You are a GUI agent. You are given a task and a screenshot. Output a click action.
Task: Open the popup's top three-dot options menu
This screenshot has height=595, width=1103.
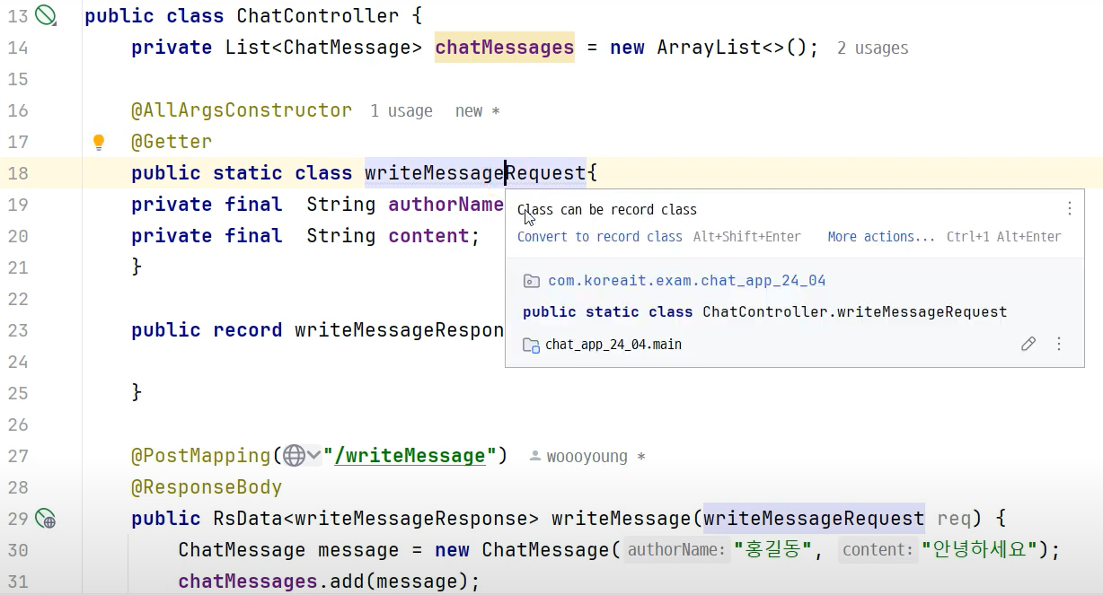click(1069, 209)
